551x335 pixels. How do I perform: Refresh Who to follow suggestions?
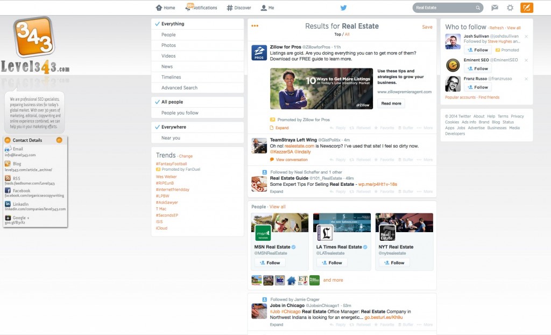[497, 28]
